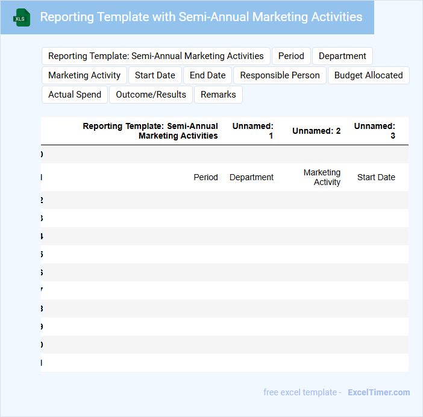Image resolution: width=423 pixels, height=417 pixels.
Task: Select the Marketing Activity tag
Action: (84, 75)
